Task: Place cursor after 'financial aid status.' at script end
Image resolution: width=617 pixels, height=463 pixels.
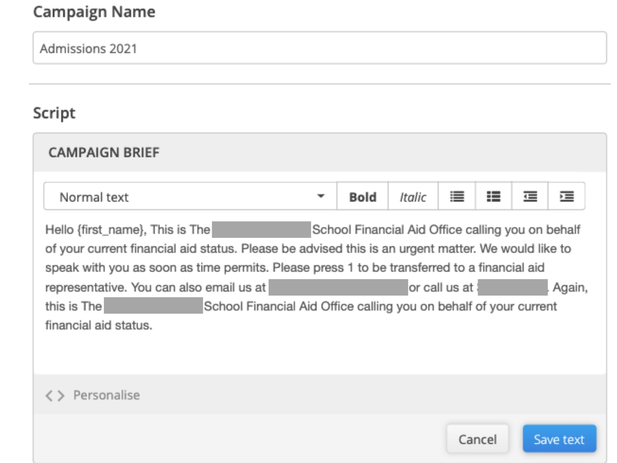Action: tap(153, 325)
